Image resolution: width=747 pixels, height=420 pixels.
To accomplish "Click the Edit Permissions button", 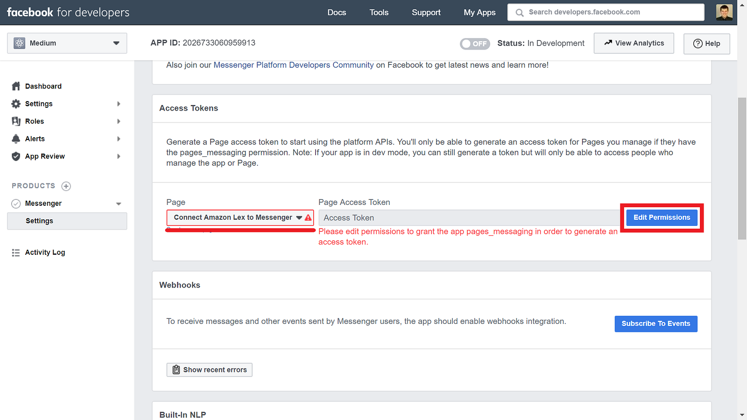I will coord(662,217).
